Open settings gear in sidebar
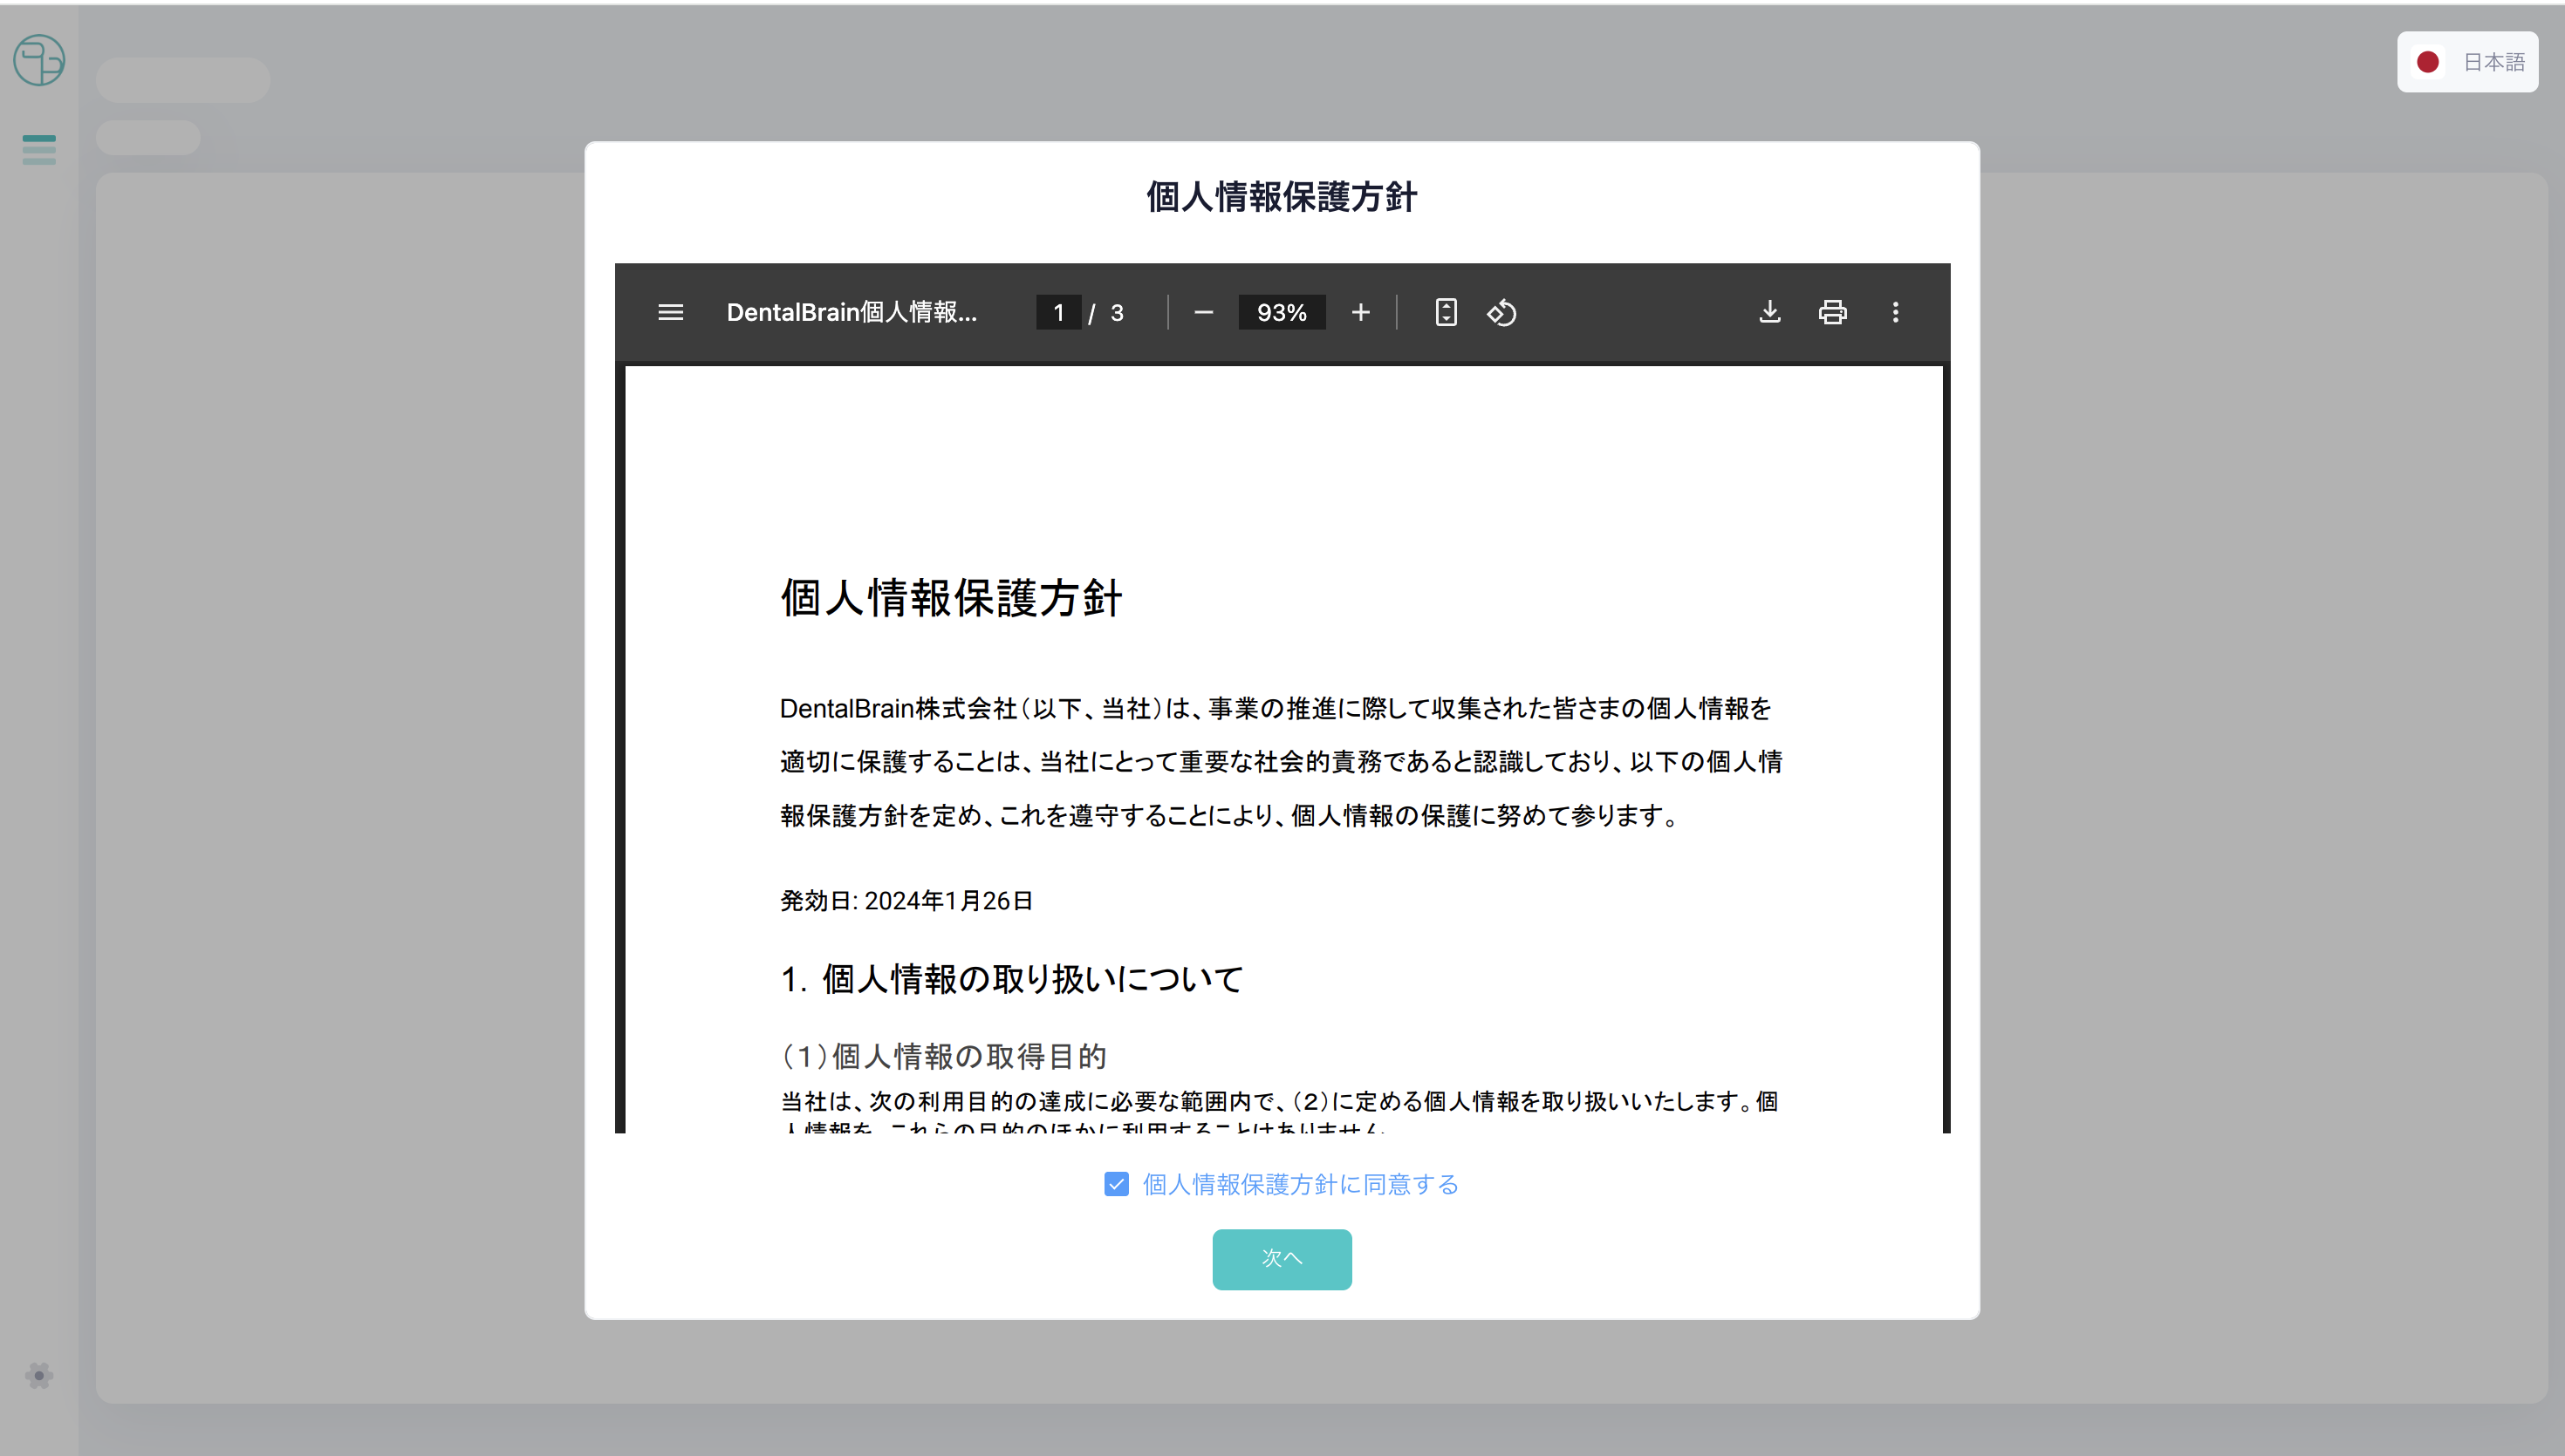This screenshot has width=2565, height=1456. pyautogui.click(x=39, y=1376)
